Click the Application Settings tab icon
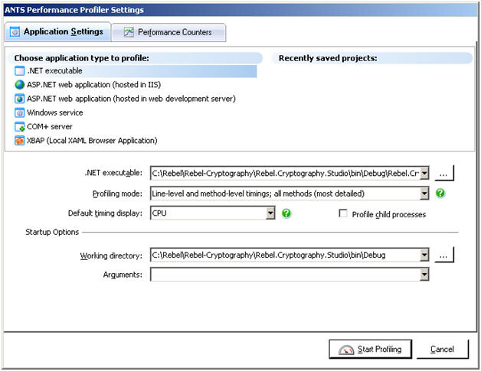Viewport: 481px width, 371px height. pyautogui.click(x=15, y=32)
